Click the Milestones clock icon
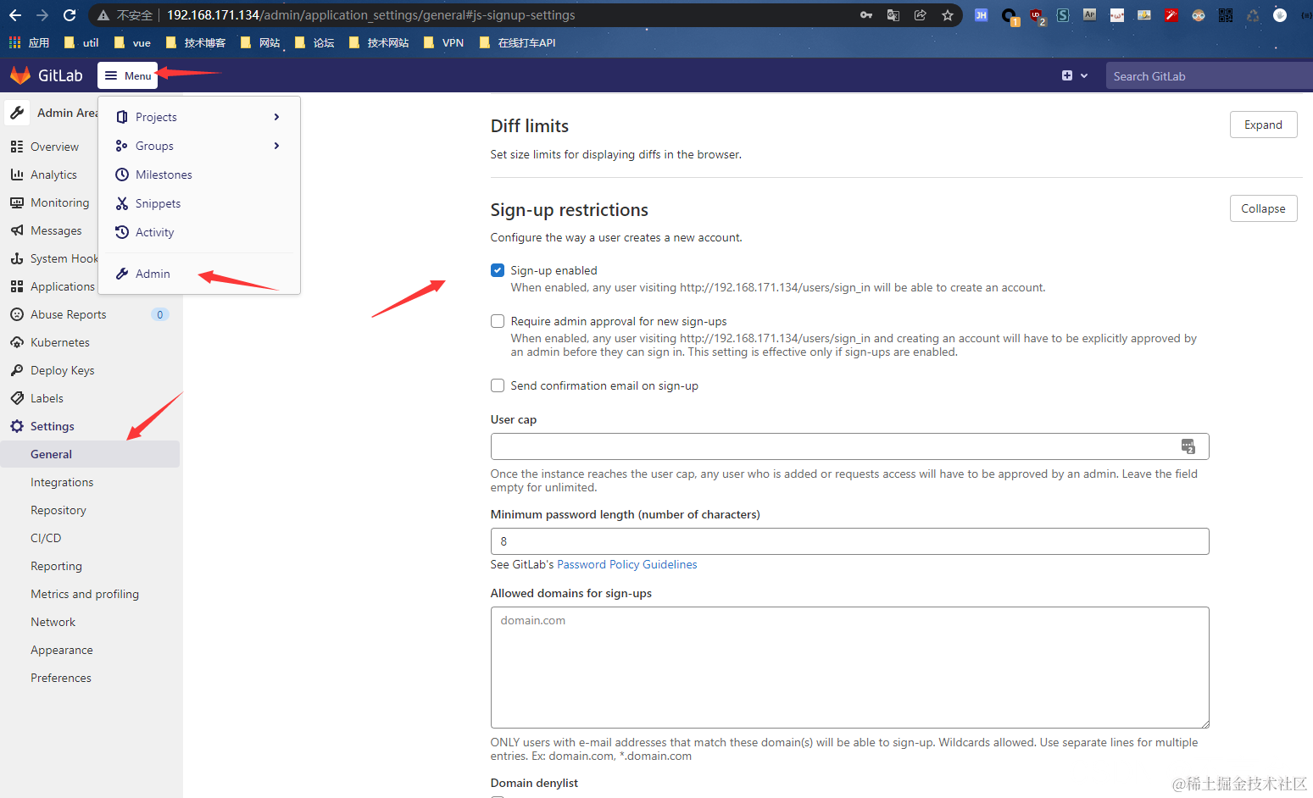1313x798 pixels. [x=122, y=175]
